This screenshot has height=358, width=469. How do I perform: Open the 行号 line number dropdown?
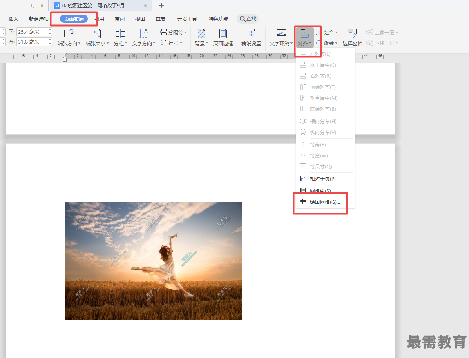click(x=171, y=43)
